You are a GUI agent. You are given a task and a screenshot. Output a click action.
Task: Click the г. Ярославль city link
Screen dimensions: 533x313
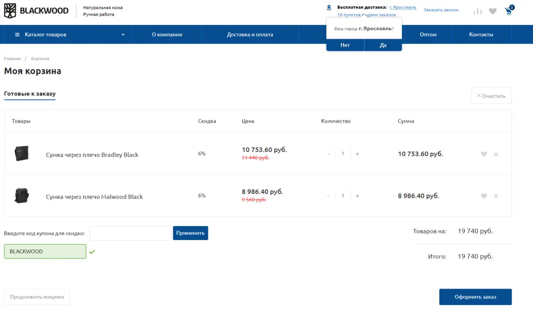[403, 8]
